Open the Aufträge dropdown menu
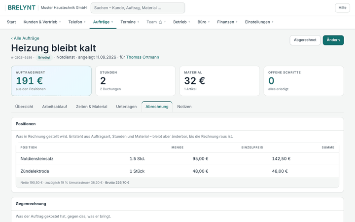 (x=103, y=22)
